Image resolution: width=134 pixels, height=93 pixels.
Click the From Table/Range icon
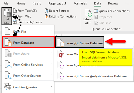(x=15, y=22)
